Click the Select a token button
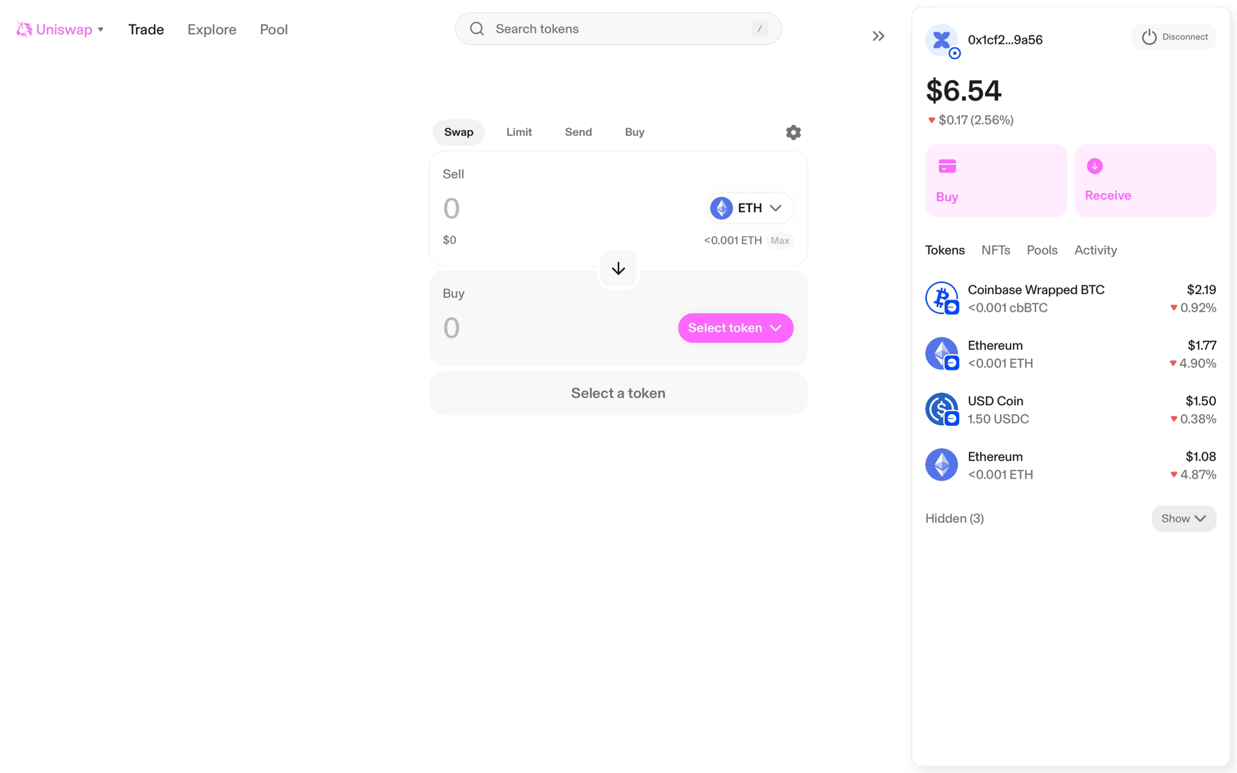The height and width of the screenshot is (773, 1237). (618, 393)
